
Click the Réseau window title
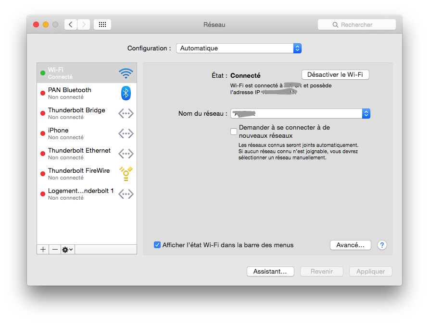[x=214, y=25]
